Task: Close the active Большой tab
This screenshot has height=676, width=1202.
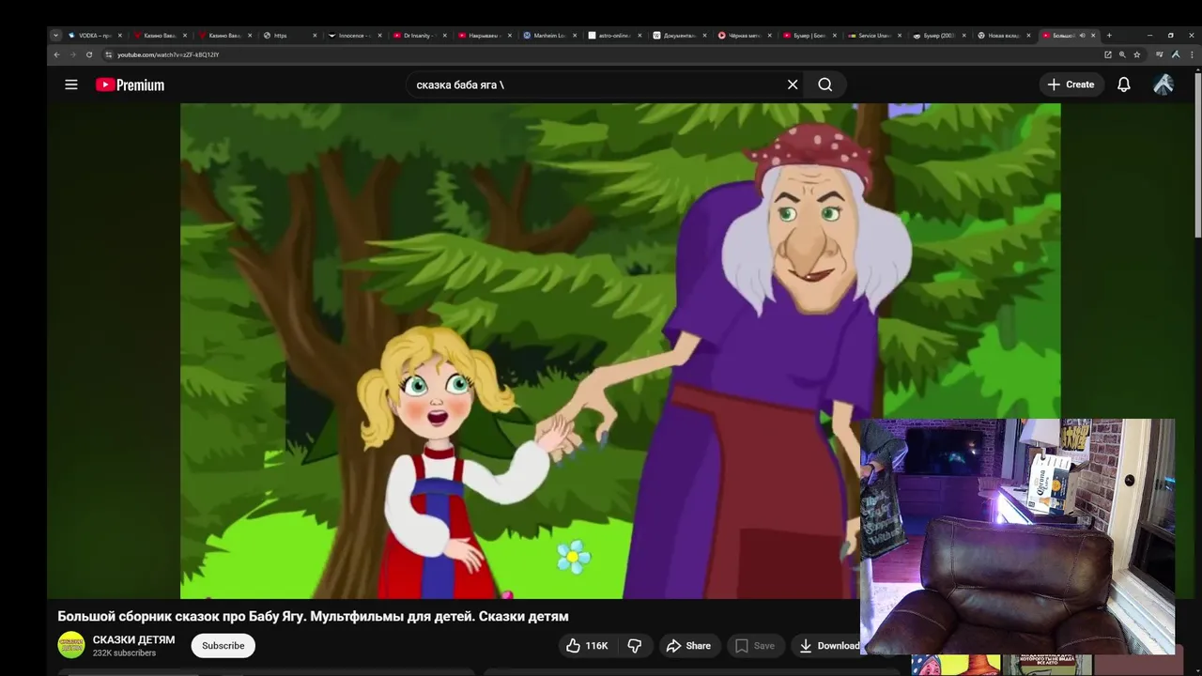Action: [1093, 36]
